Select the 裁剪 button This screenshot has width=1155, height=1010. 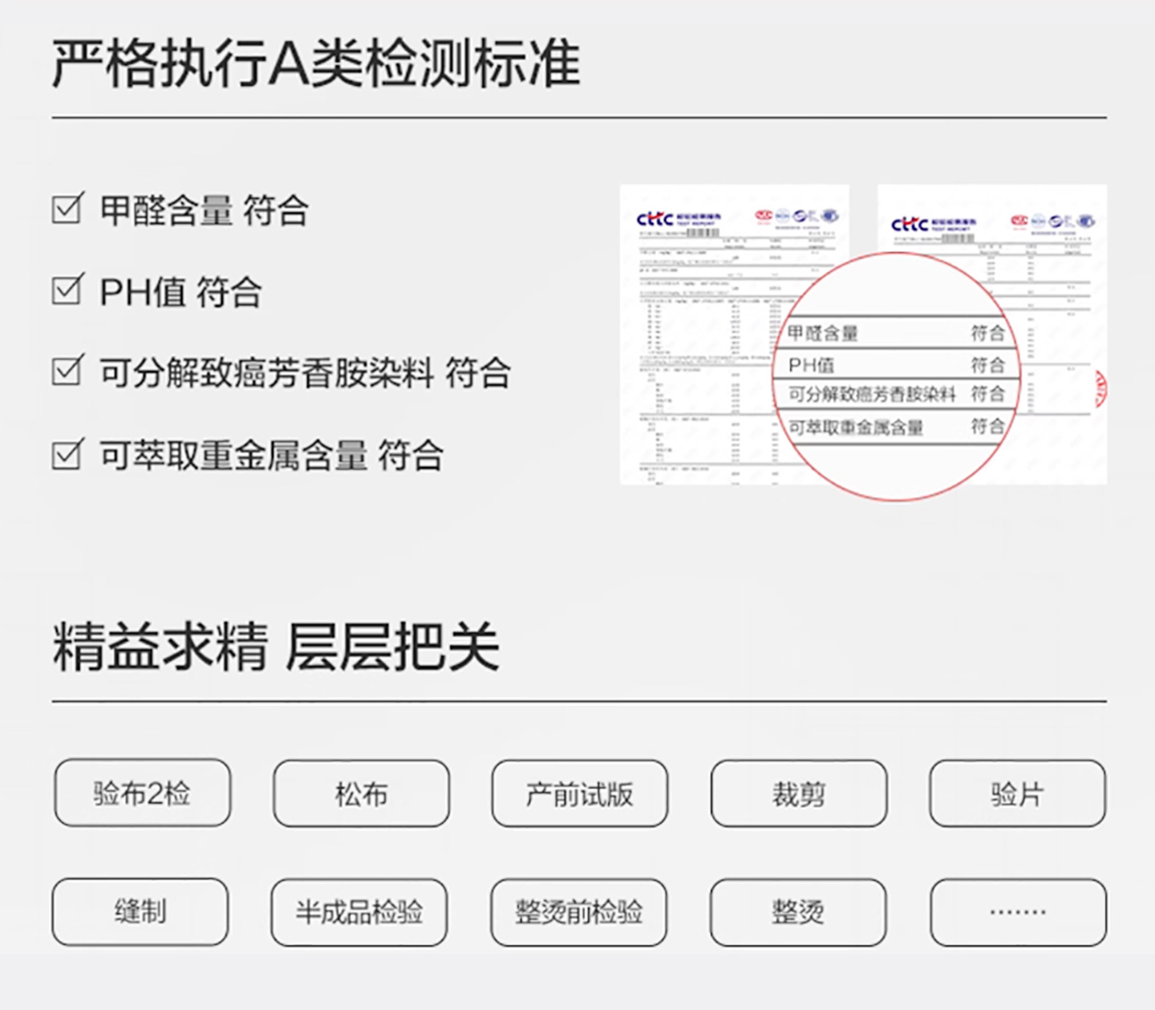pyautogui.click(x=799, y=793)
